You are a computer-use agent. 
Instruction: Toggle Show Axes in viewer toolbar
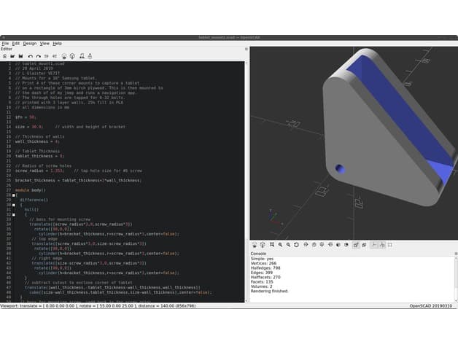click(374, 245)
